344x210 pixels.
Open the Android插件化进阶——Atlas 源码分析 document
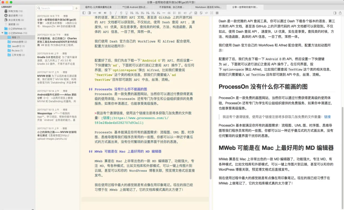point(57,96)
